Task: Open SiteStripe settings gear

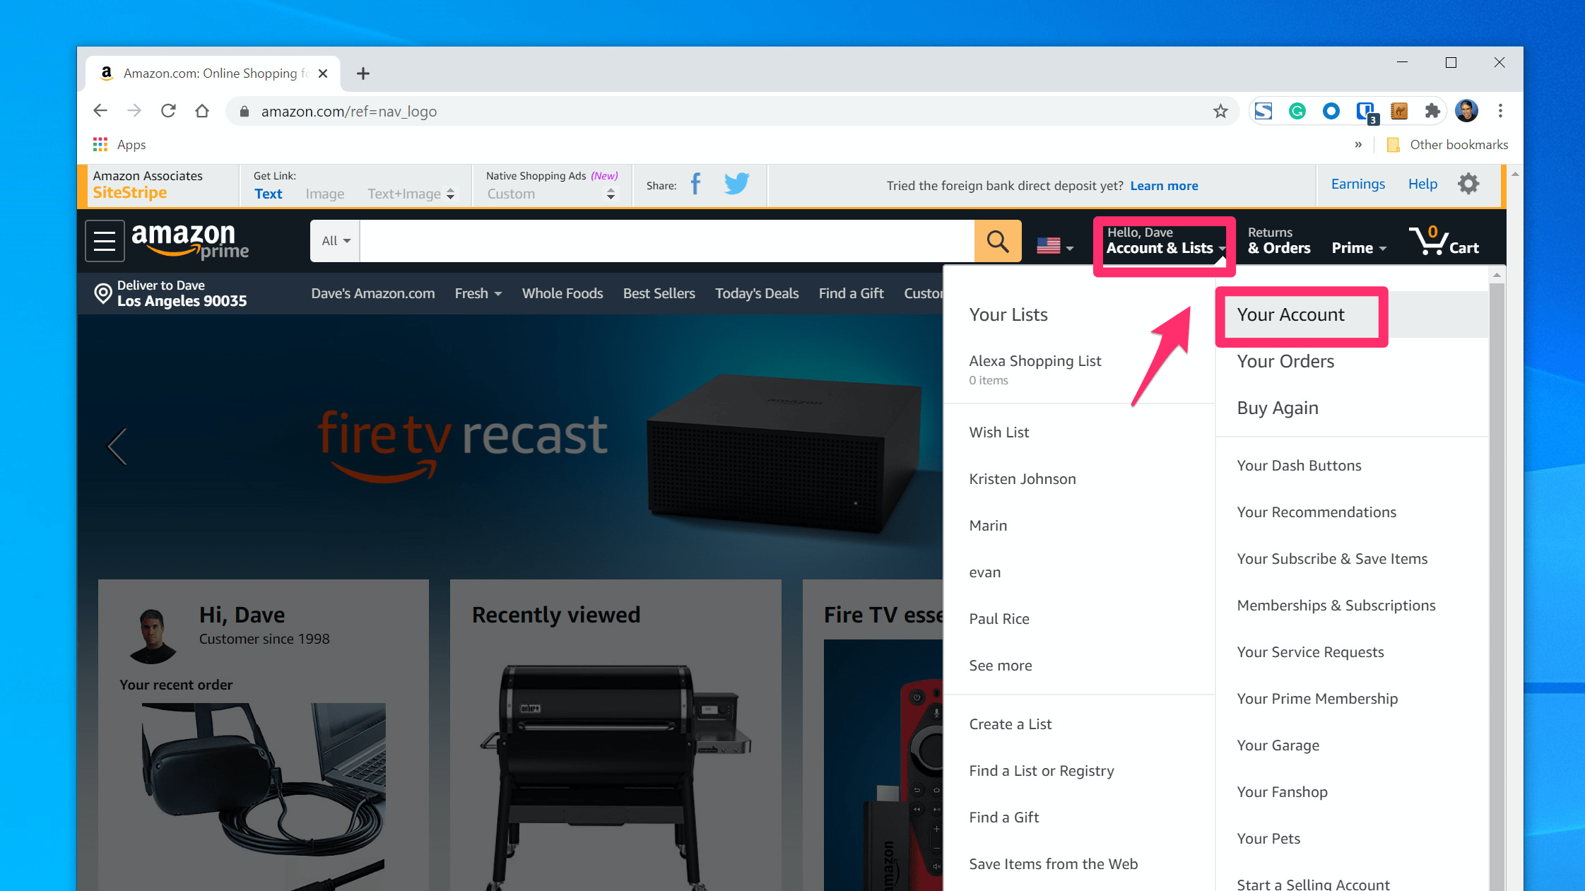Action: click(1468, 184)
